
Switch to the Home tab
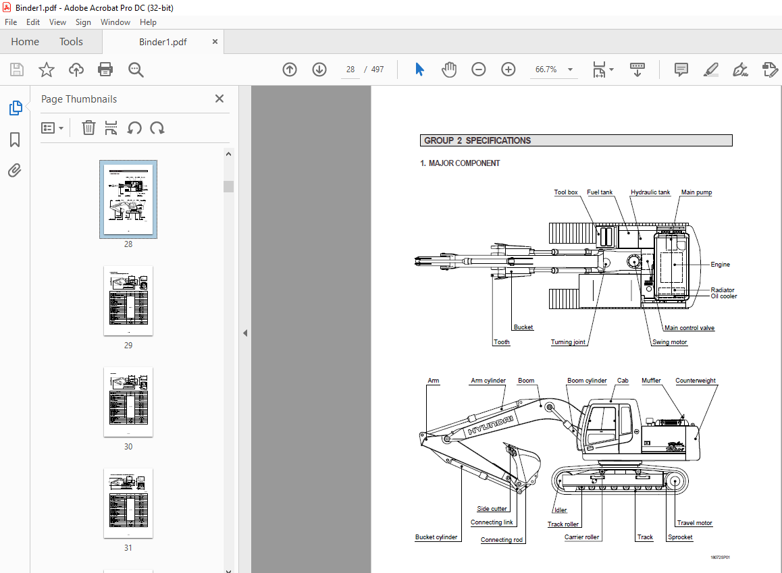coord(25,42)
